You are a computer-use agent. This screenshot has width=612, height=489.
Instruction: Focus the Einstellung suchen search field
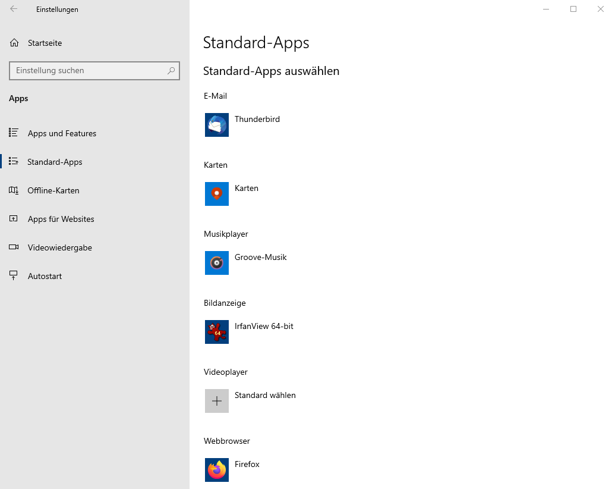[94, 71]
